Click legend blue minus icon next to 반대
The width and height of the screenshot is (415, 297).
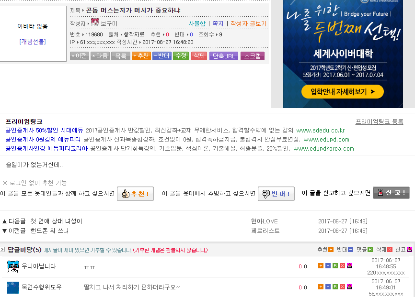point(350,250)
